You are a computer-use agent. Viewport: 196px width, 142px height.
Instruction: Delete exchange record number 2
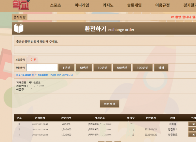[x=193, y=129]
